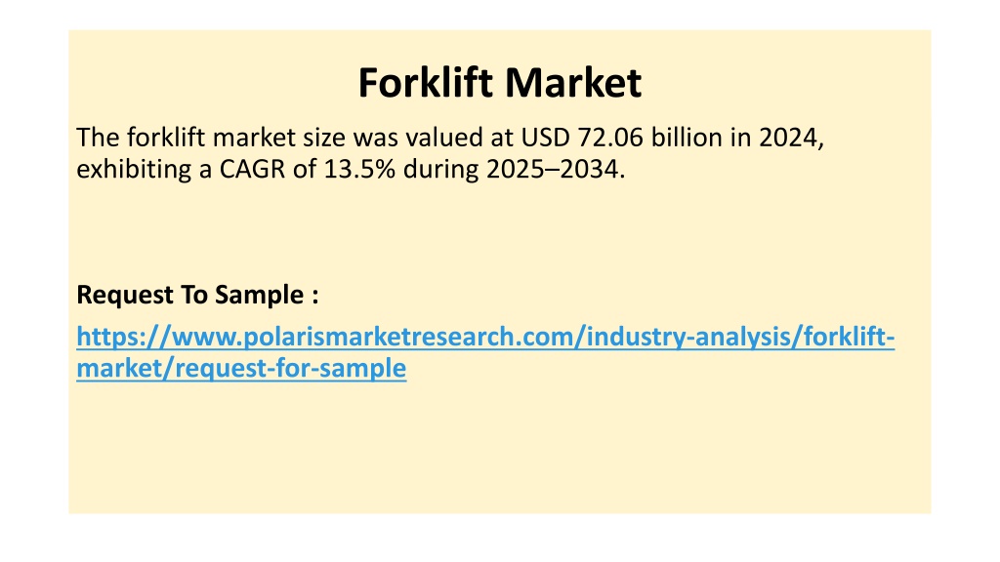Open the polarismarketresearch.com sample request hyperlink
1000x562 pixels.
point(485,351)
